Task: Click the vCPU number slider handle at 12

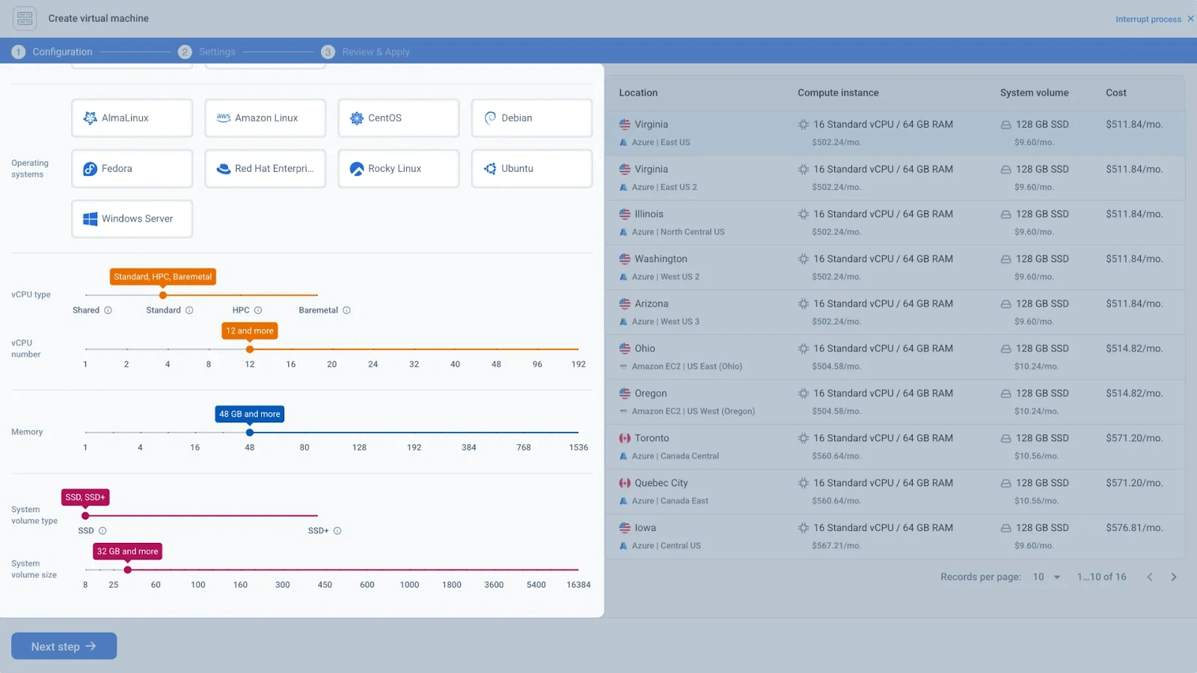Action: (250, 349)
